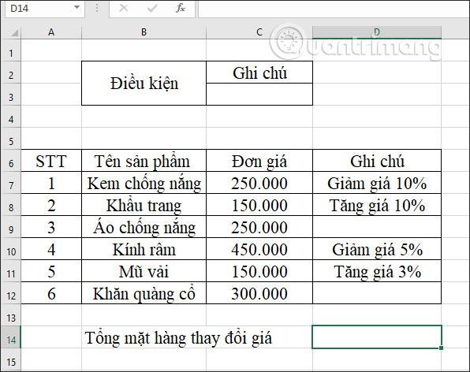Click the Điều kiện merged cell
The image size is (470, 372).
coord(144,84)
